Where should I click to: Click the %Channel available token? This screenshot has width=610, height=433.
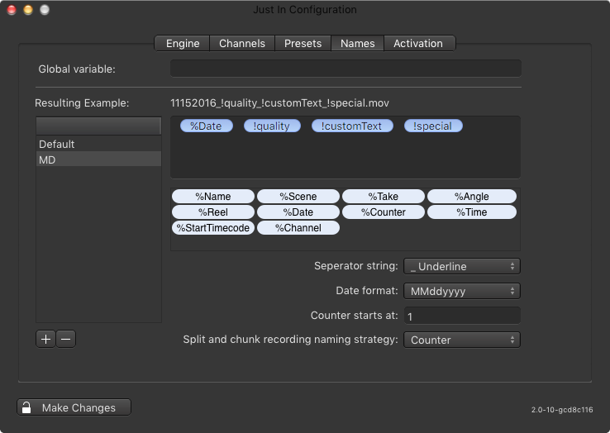coord(298,227)
